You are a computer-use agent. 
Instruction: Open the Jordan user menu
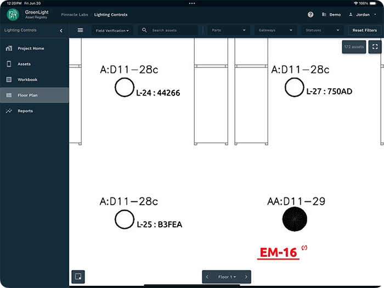click(363, 15)
